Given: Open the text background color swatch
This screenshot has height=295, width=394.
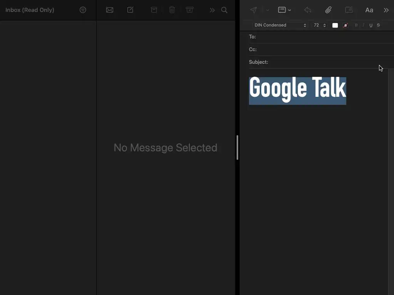Looking at the screenshot, I should [345, 25].
